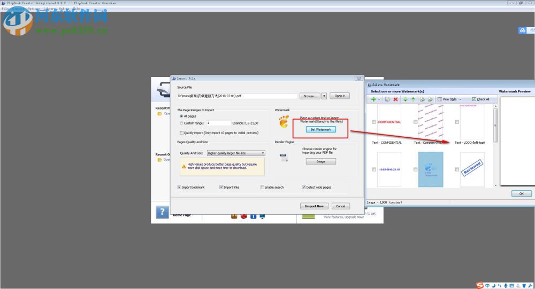The width and height of the screenshot is (535, 289).
Task: Click the export watermark list icon
Action: pos(430,99)
